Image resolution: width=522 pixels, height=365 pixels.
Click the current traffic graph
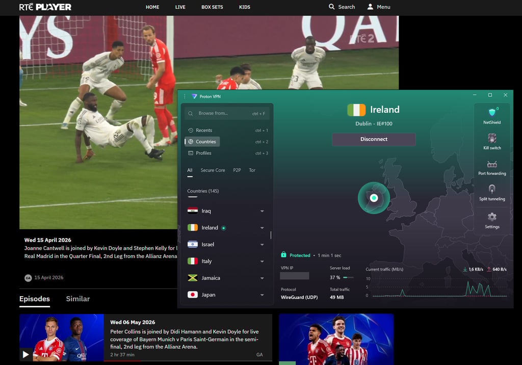point(439,286)
